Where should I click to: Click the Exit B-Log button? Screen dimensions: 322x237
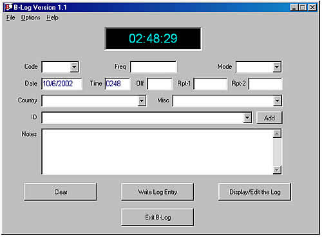click(158, 217)
